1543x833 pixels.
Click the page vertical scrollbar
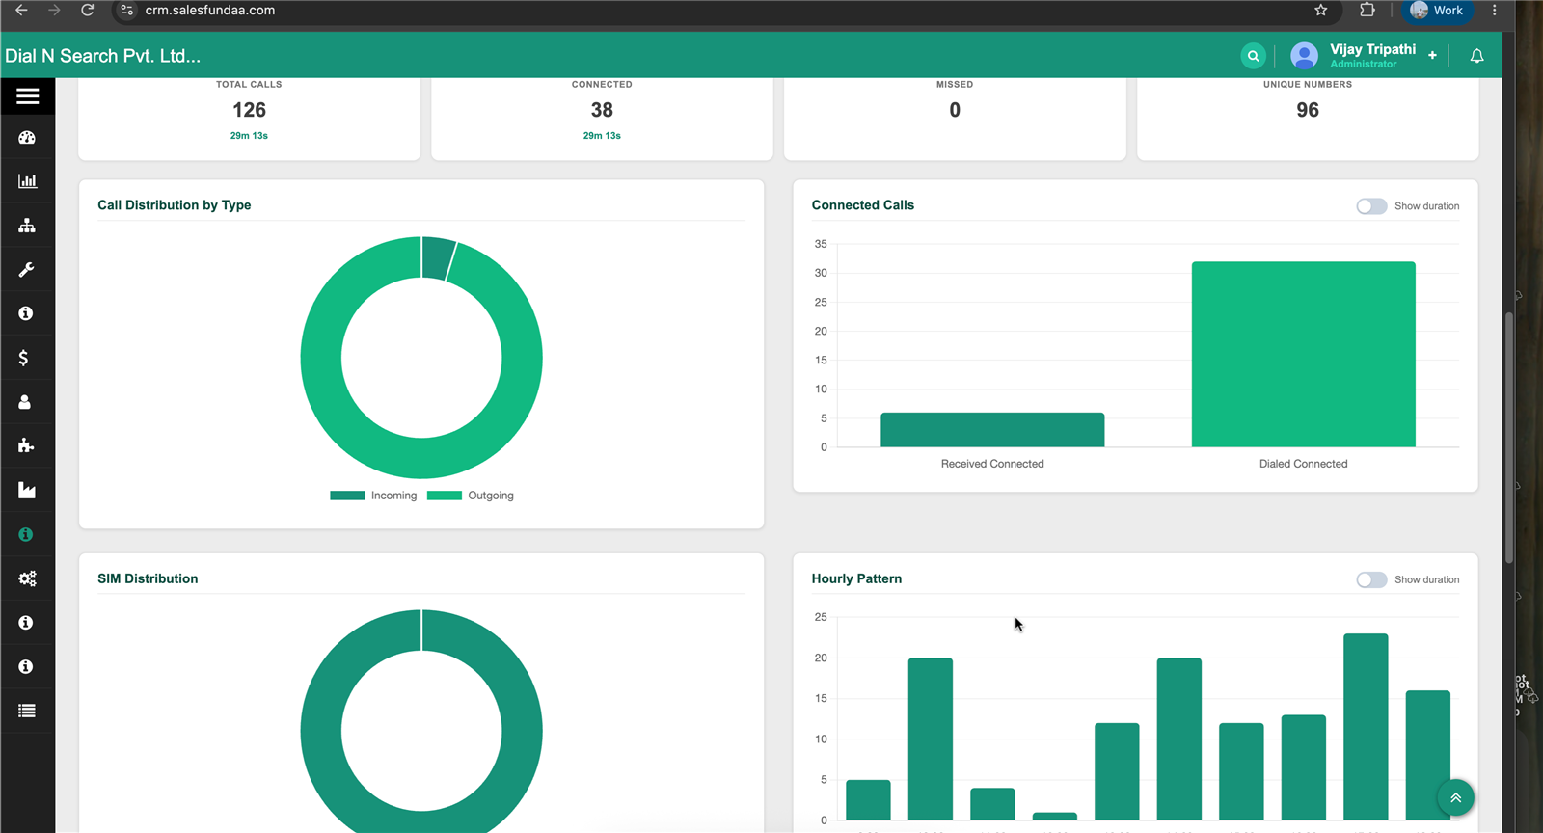pyautogui.click(x=1508, y=438)
